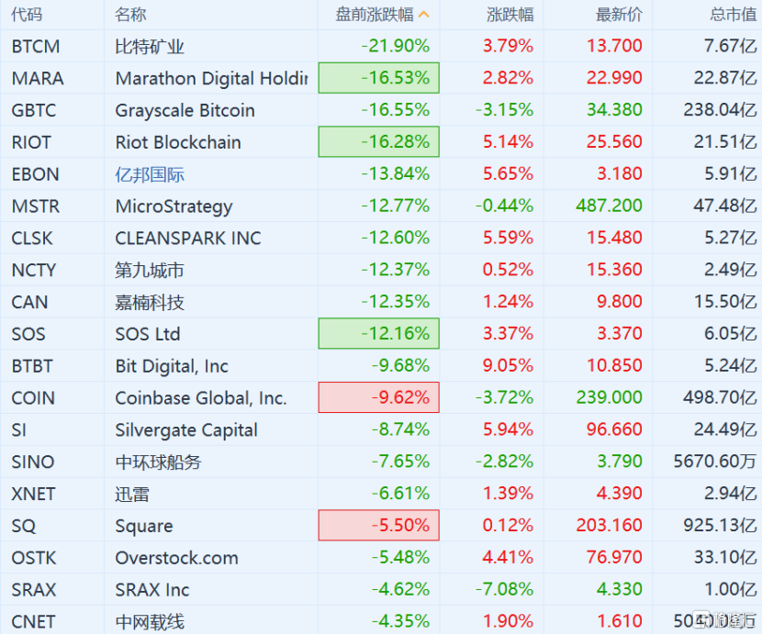Click the 名称 column header

(130, 15)
